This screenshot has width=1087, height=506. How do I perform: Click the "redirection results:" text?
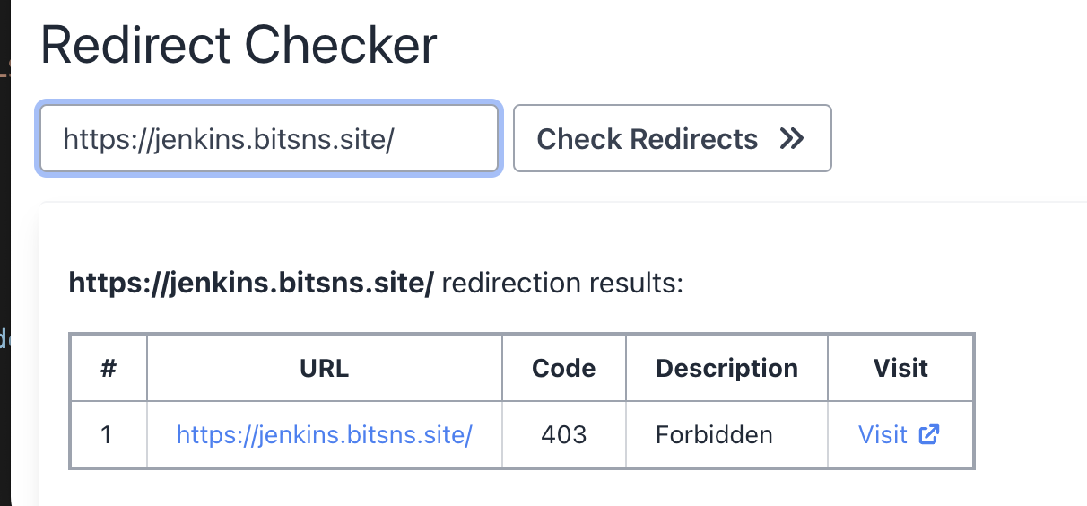point(562,284)
